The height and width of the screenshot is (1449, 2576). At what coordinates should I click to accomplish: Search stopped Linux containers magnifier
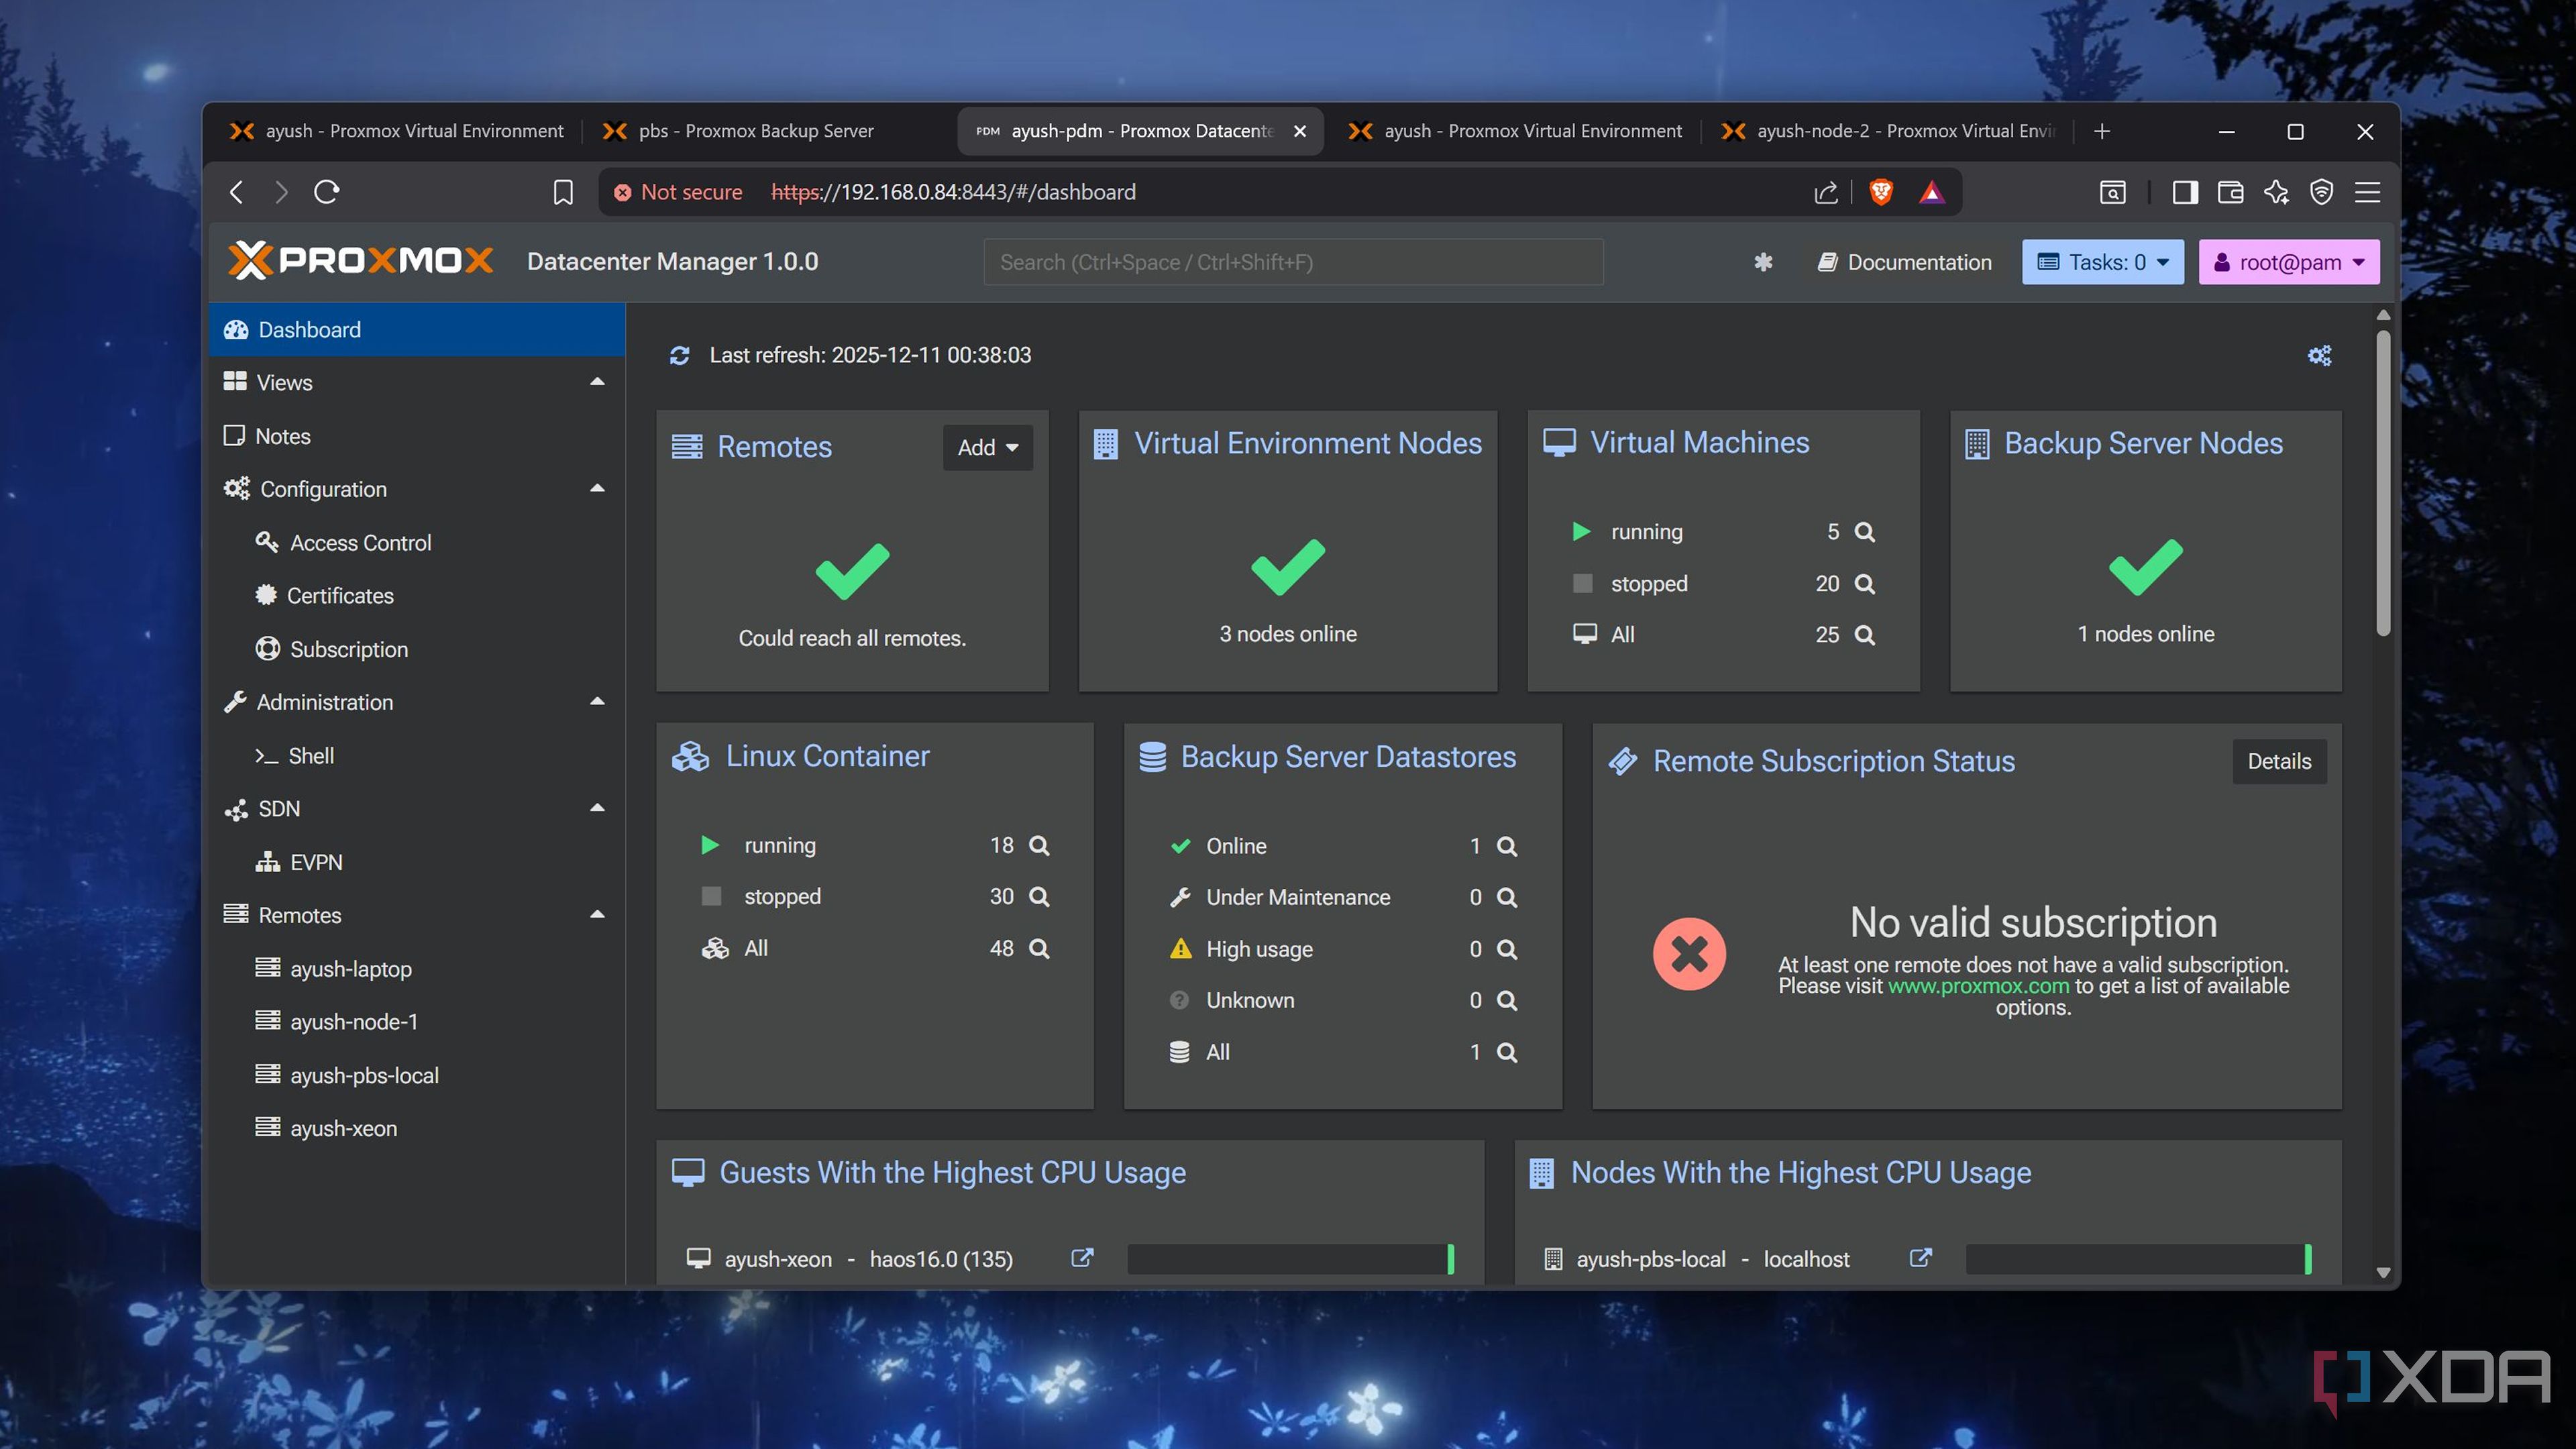pos(1039,897)
